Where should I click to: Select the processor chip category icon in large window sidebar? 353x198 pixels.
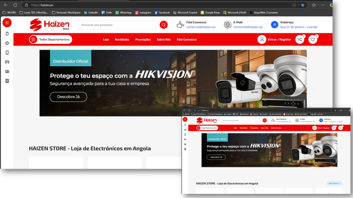(x=7, y=43)
